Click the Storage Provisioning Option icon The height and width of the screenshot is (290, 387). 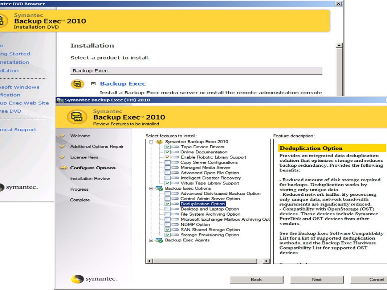[x=175, y=235]
